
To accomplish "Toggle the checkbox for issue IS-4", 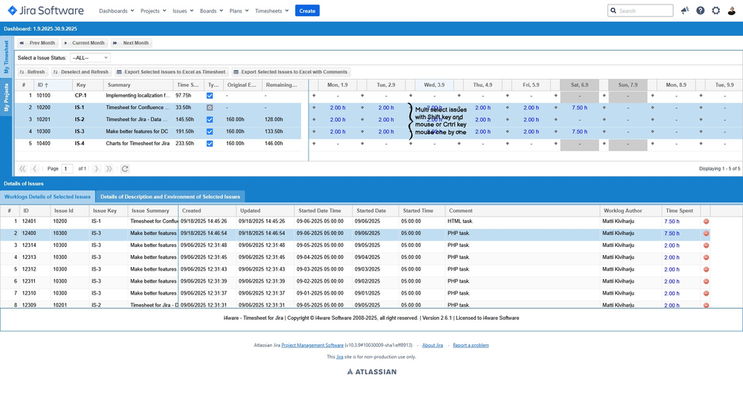I will click(x=210, y=144).
